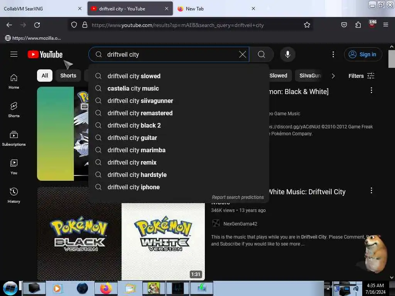Open the Pocket save icon

344,25
